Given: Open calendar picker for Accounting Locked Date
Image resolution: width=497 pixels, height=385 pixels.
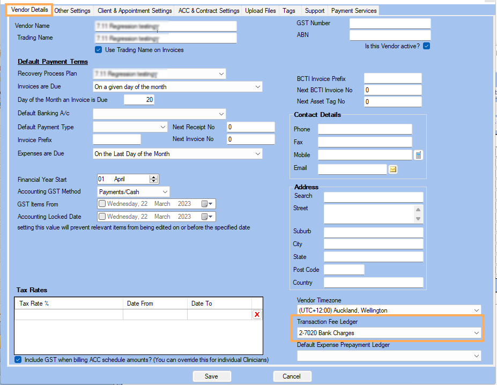Looking at the screenshot, I should point(207,217).
